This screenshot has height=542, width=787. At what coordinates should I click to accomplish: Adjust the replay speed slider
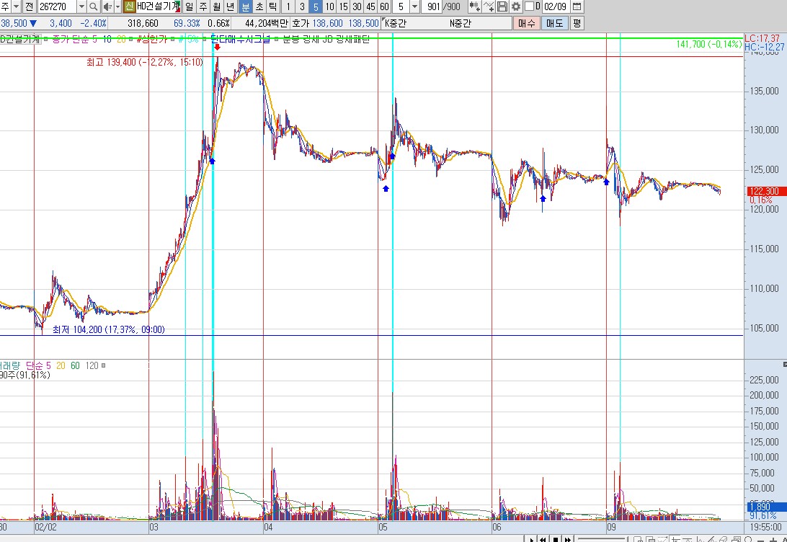click(602, 539)
